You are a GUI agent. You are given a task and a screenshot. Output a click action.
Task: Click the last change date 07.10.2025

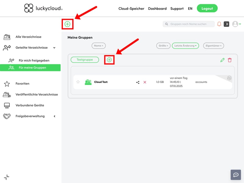coord(176,86)
